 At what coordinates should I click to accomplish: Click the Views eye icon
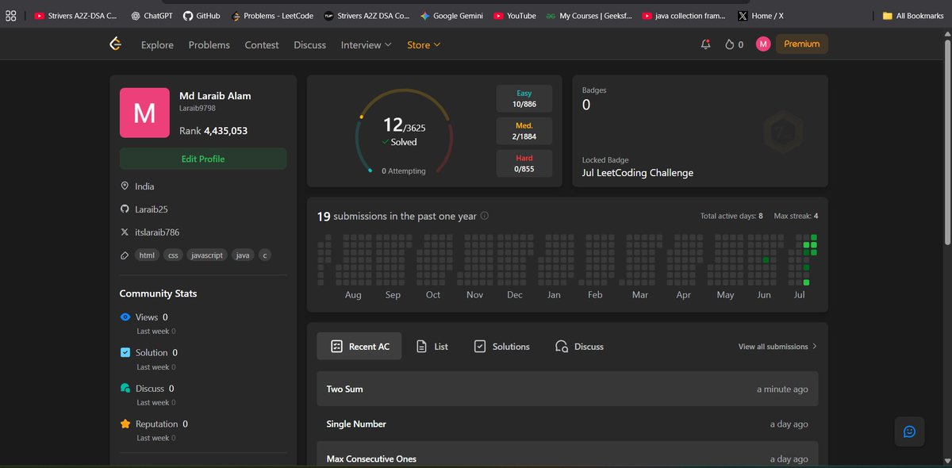pos(125,316)
